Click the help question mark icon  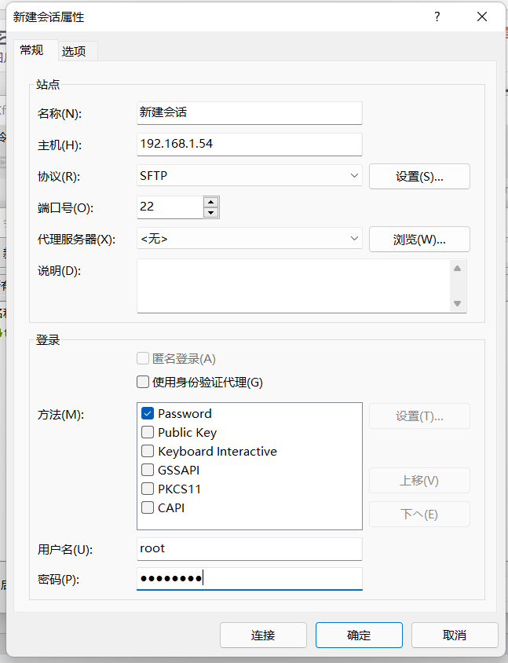click(x=437, y=16)
